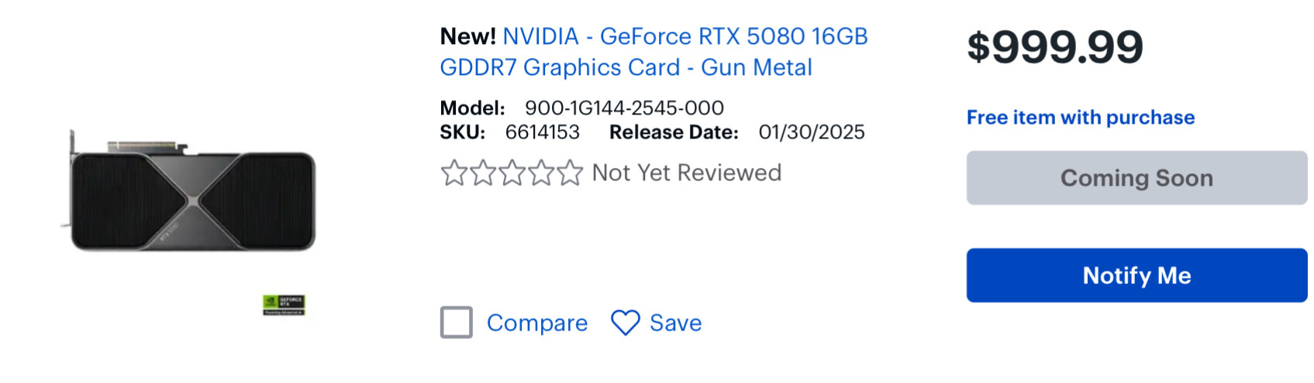Click the Not Yet Reviewed text

[x=687, y=173]
